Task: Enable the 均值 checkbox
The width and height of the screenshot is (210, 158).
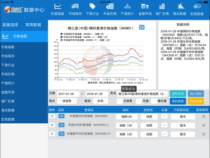Action: coord(139,101)
